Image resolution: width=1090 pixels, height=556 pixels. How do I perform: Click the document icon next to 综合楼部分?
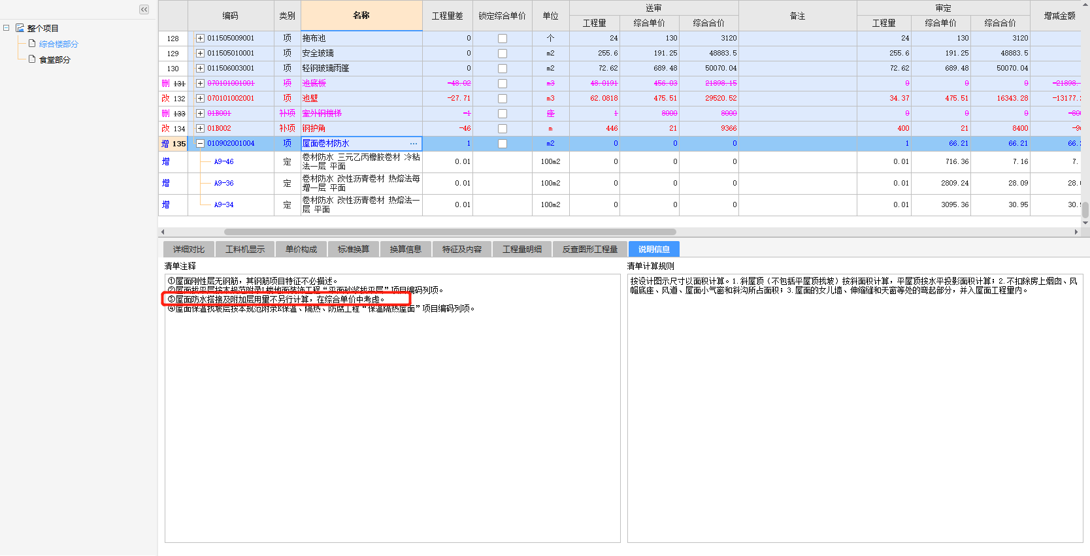tap(31, 44)
